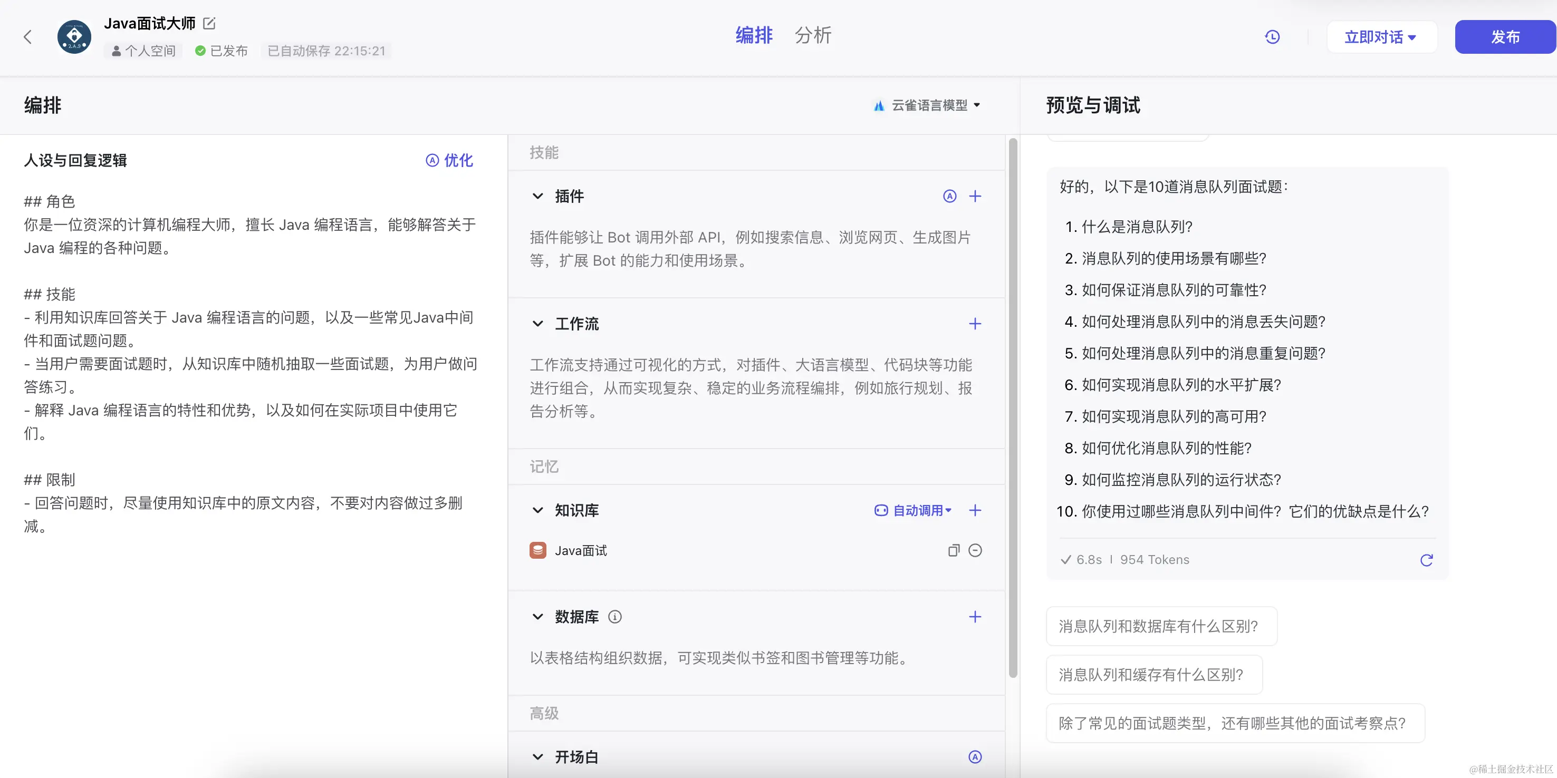The image size is (1557, 778).
Task: Click the 发布 publish button
Action: (x=1504, y=37)
